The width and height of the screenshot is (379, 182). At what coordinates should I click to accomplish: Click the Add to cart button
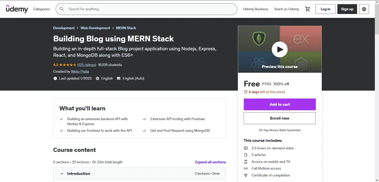tap(280, 104)
